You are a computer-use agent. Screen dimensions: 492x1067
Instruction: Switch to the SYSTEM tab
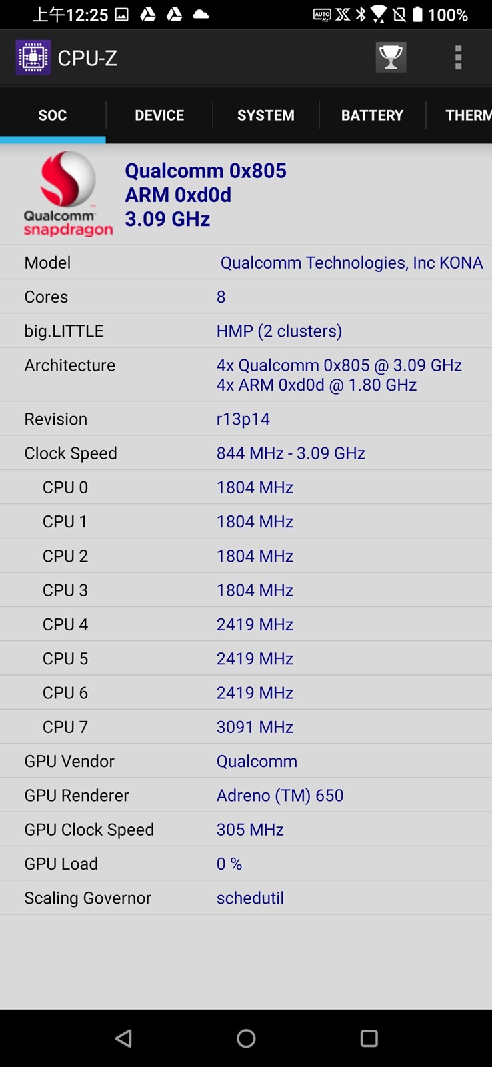[265, 115]
